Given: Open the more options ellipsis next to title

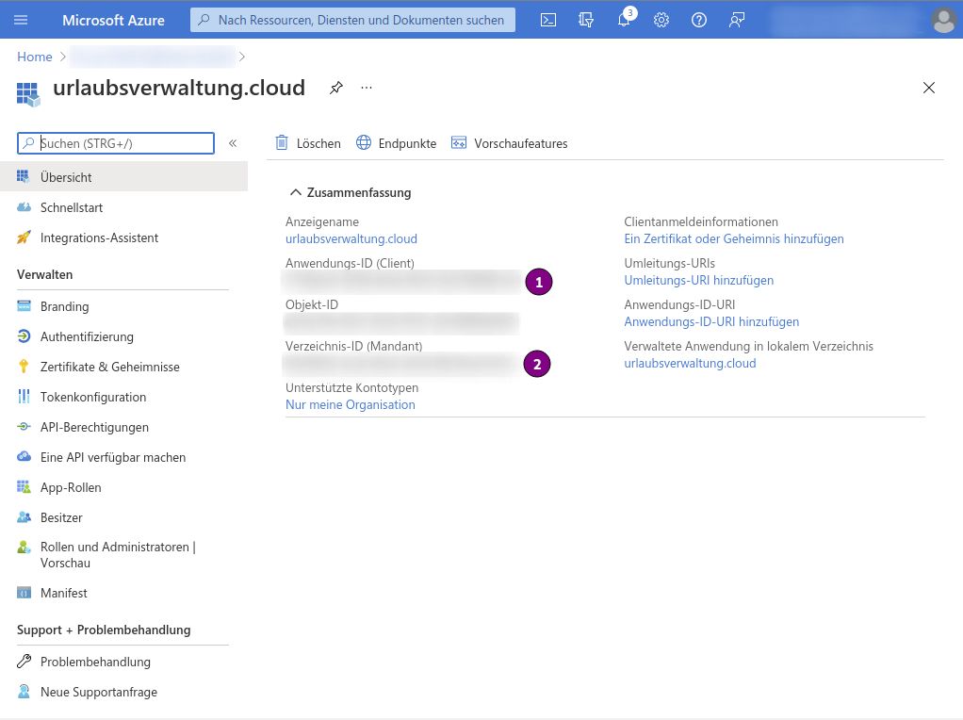Looking at the screenshot, I should pyautogui.click(x=367, y=88).
